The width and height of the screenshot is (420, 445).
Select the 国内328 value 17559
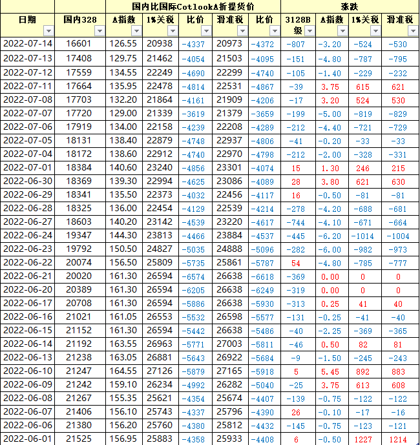(x=79, y=72)
